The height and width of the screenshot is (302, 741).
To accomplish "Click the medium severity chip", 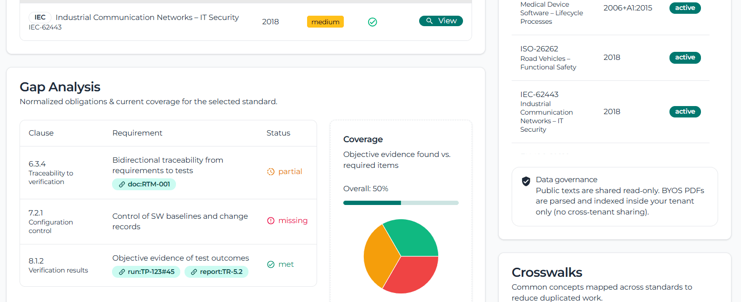I will pos(325,21).
